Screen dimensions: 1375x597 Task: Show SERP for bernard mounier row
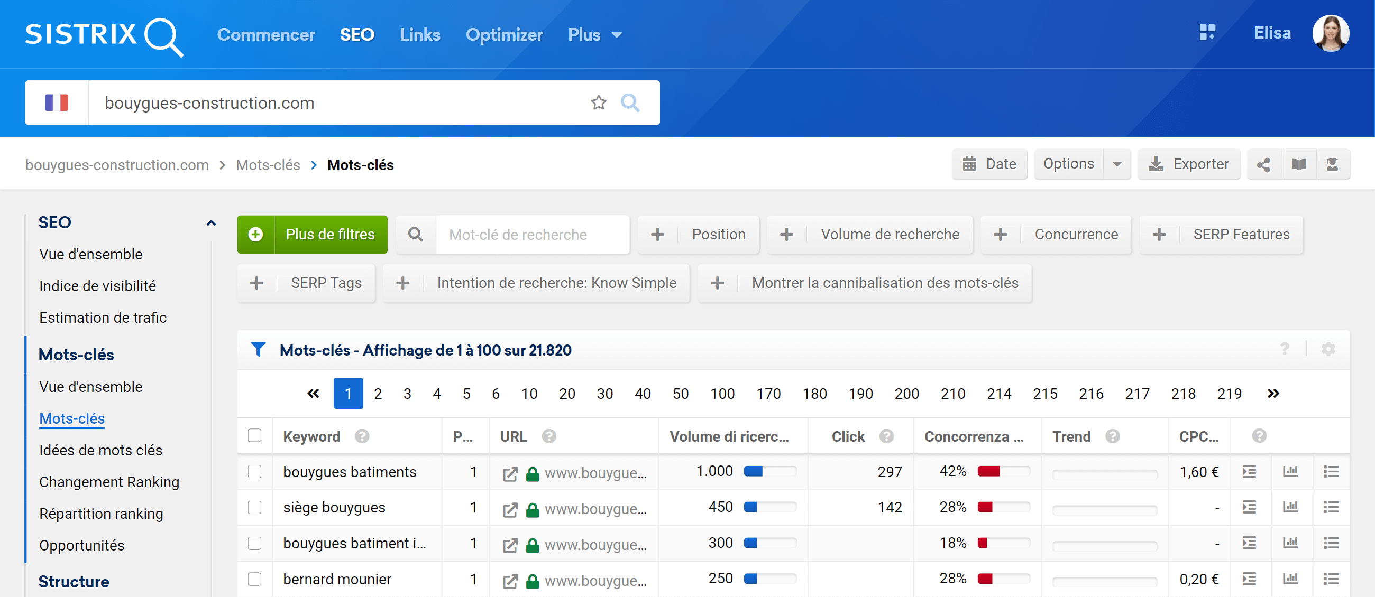(x=1249, y=579)
